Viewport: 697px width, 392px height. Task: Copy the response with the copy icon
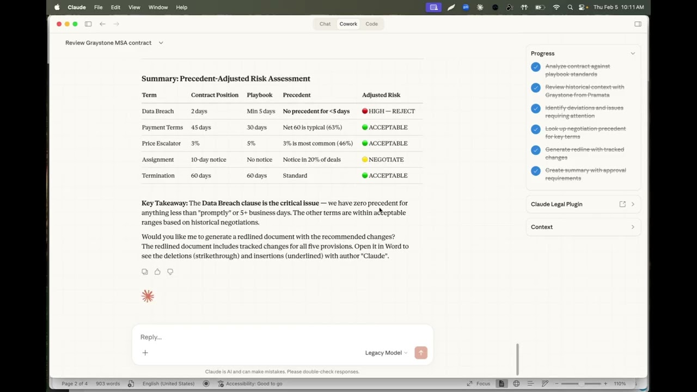144,272
